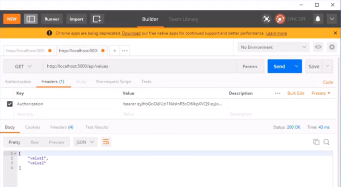Open a new window icon
Screen dimensions: 341x187
(97, 19)
